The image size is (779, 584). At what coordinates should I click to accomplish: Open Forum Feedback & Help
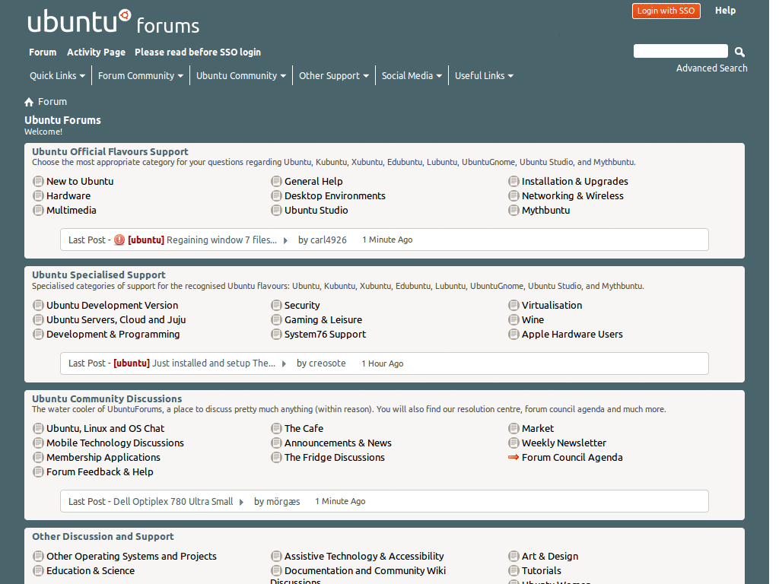point(100,471)
